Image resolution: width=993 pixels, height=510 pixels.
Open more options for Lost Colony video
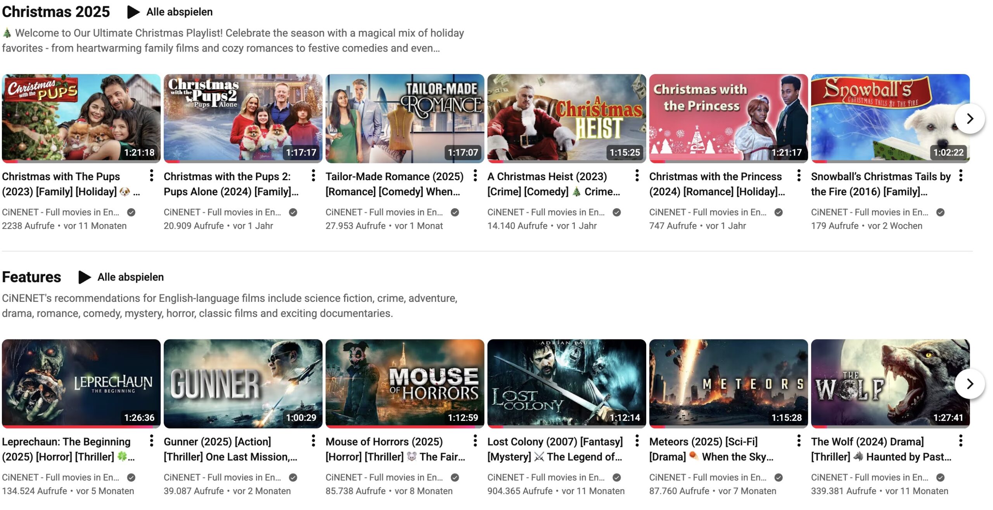coord(637,441)
